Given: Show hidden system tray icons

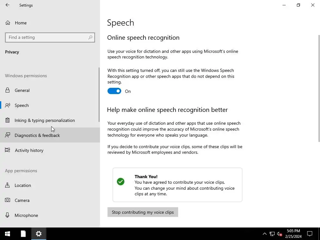Looking at the screenshot, I should tap(264, 234).
